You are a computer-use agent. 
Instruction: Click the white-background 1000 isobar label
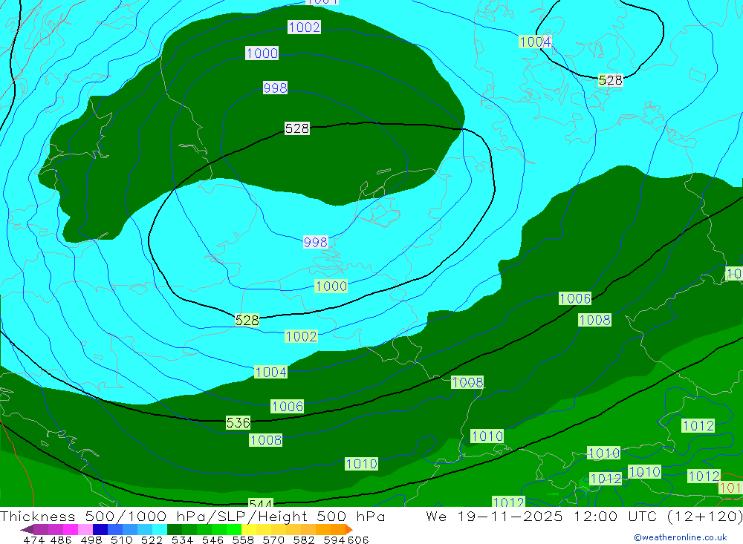(x=262, y=53)
